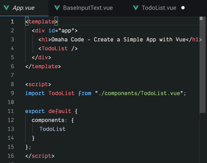
Task: Click the default keyword on line 11
Action: (60, 111)
